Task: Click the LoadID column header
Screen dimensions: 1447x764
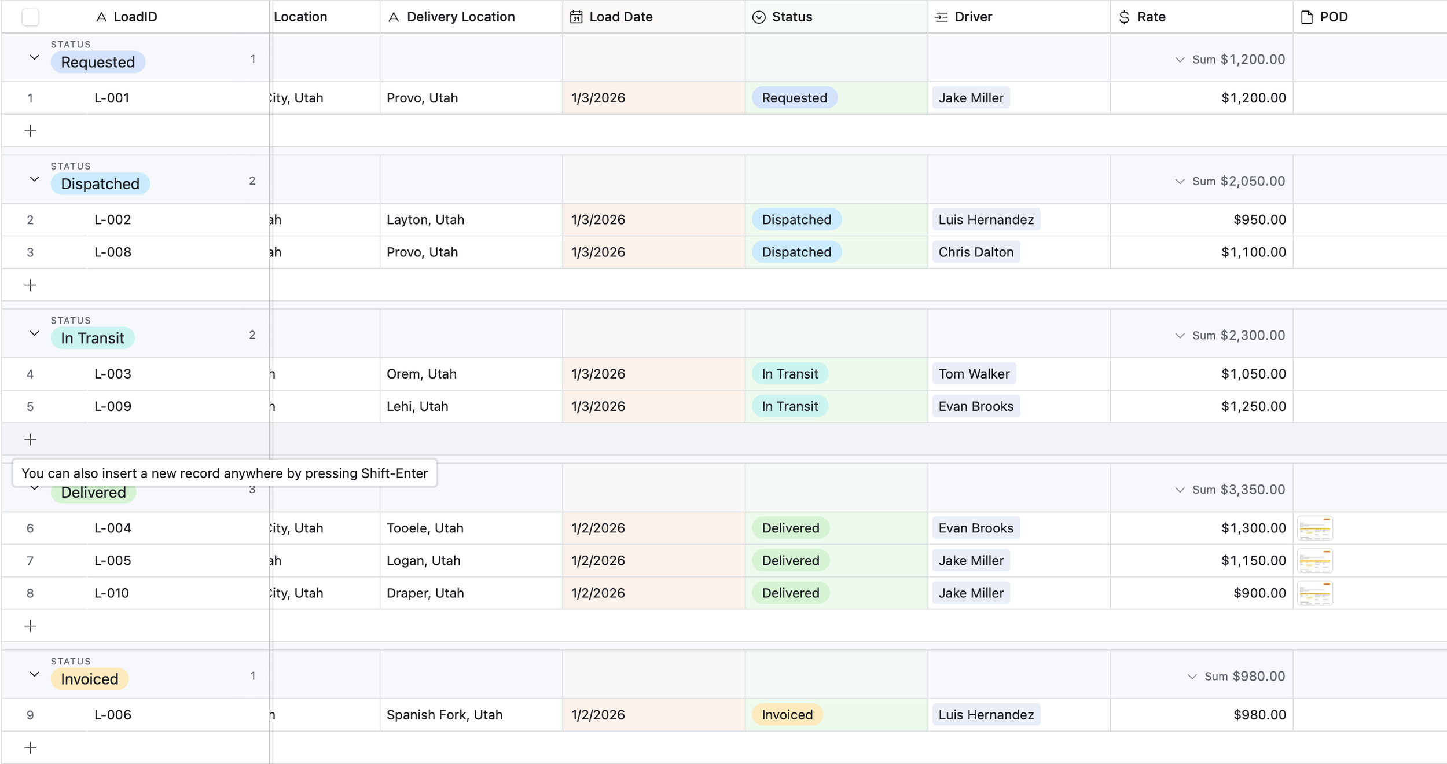Action: click(x=135, y=17)
